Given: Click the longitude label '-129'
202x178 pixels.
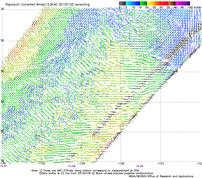Looking at the screenshot, I should pos(82,163).
